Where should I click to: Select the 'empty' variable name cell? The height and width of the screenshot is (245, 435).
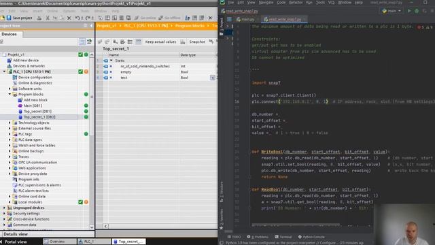tap(126, 72)
